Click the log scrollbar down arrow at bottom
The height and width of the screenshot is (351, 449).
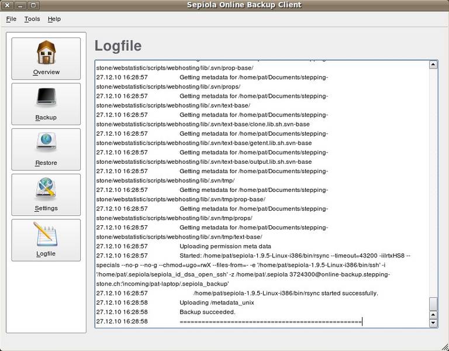(x=433, y=323)
